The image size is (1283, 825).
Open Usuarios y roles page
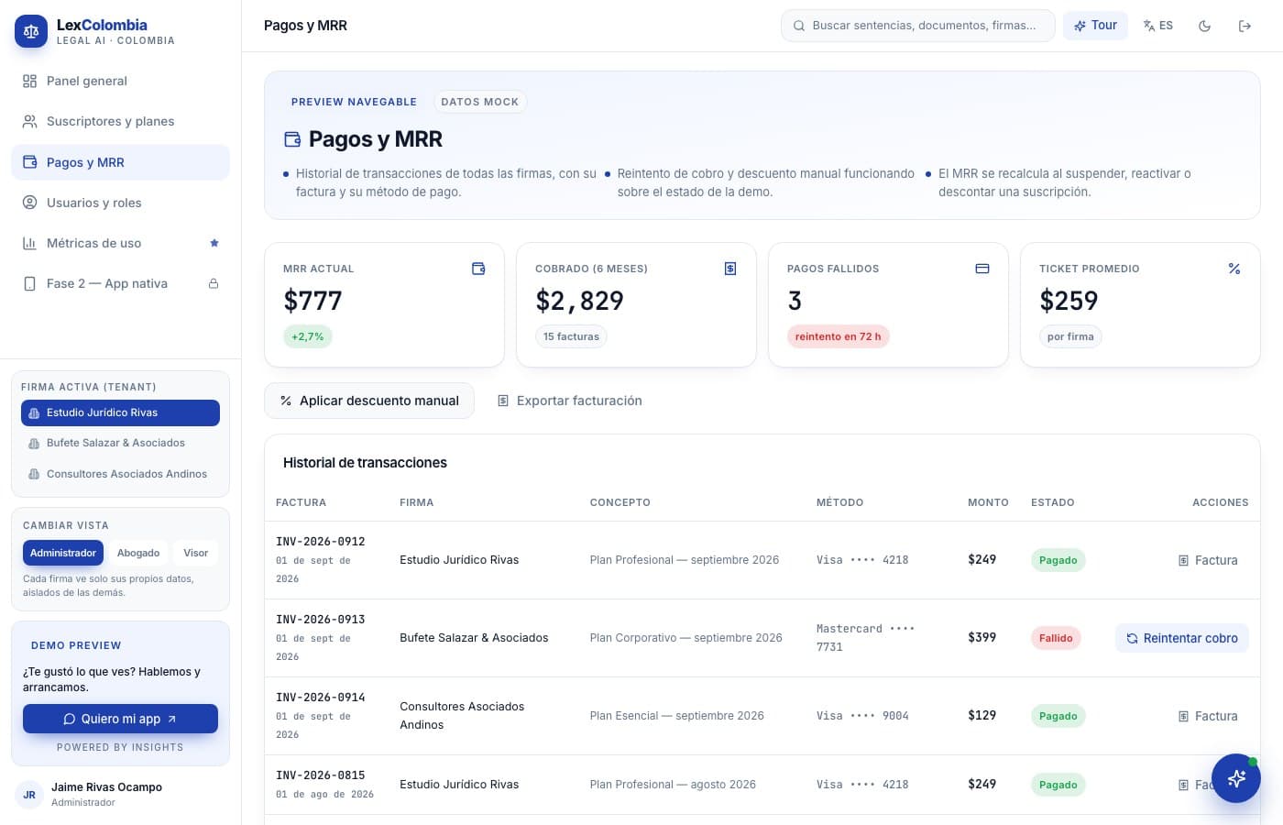tap(120, 203)
